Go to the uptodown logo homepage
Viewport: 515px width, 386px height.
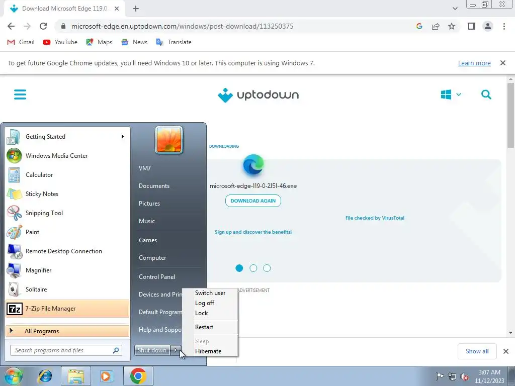pos(258,95)
